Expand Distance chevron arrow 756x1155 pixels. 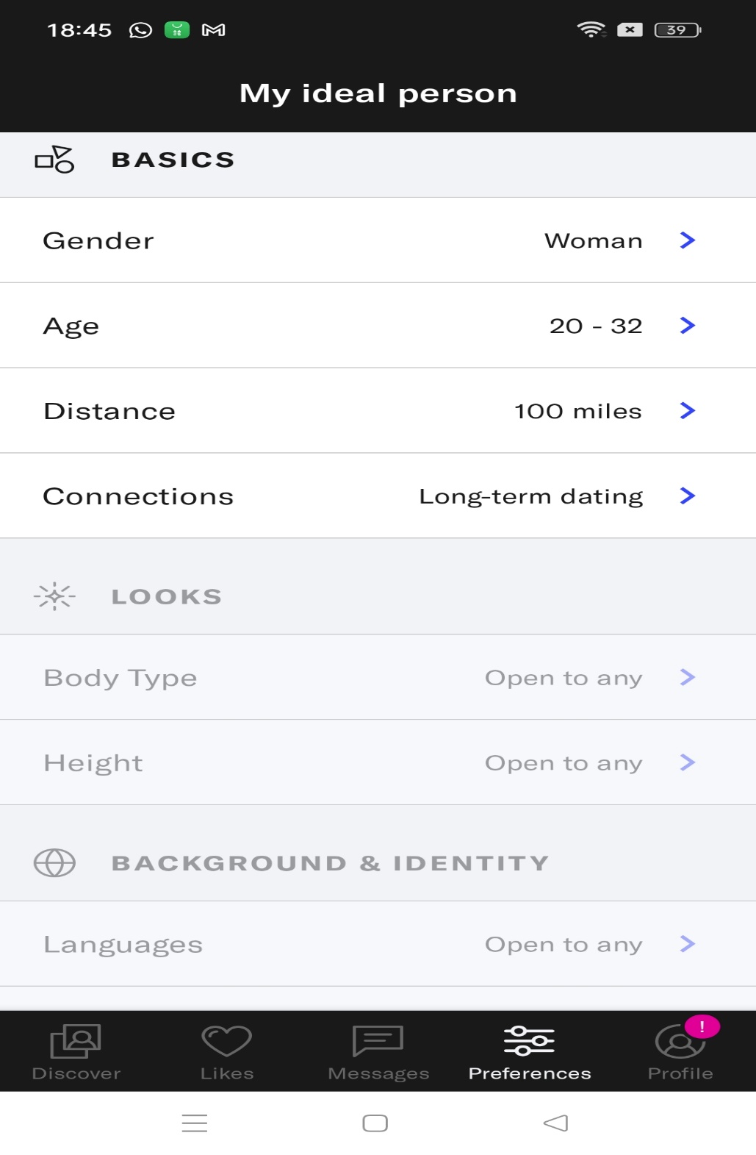point(688,411)
